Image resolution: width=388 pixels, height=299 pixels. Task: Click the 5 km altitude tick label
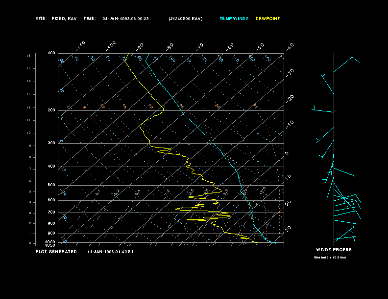point(30,192)
